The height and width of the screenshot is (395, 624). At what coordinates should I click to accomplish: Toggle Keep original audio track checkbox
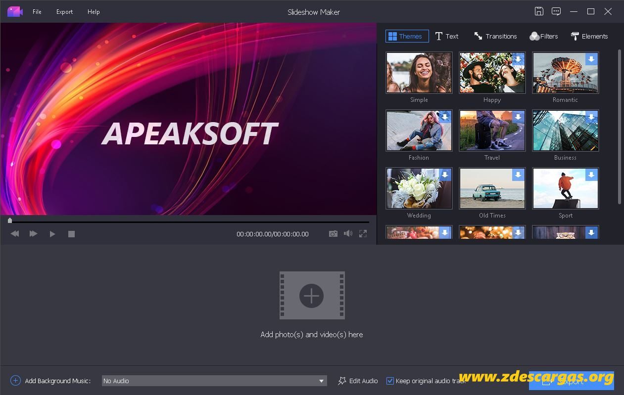click(x=390, y=381)
